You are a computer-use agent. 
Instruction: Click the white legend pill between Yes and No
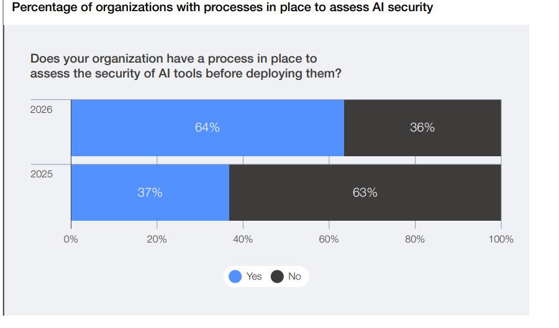pyautogui.click(x=266, y=277)
